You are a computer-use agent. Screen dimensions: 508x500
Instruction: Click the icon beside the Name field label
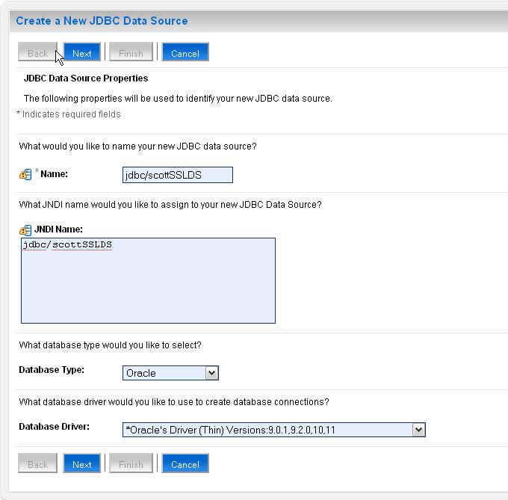point(25,174)
